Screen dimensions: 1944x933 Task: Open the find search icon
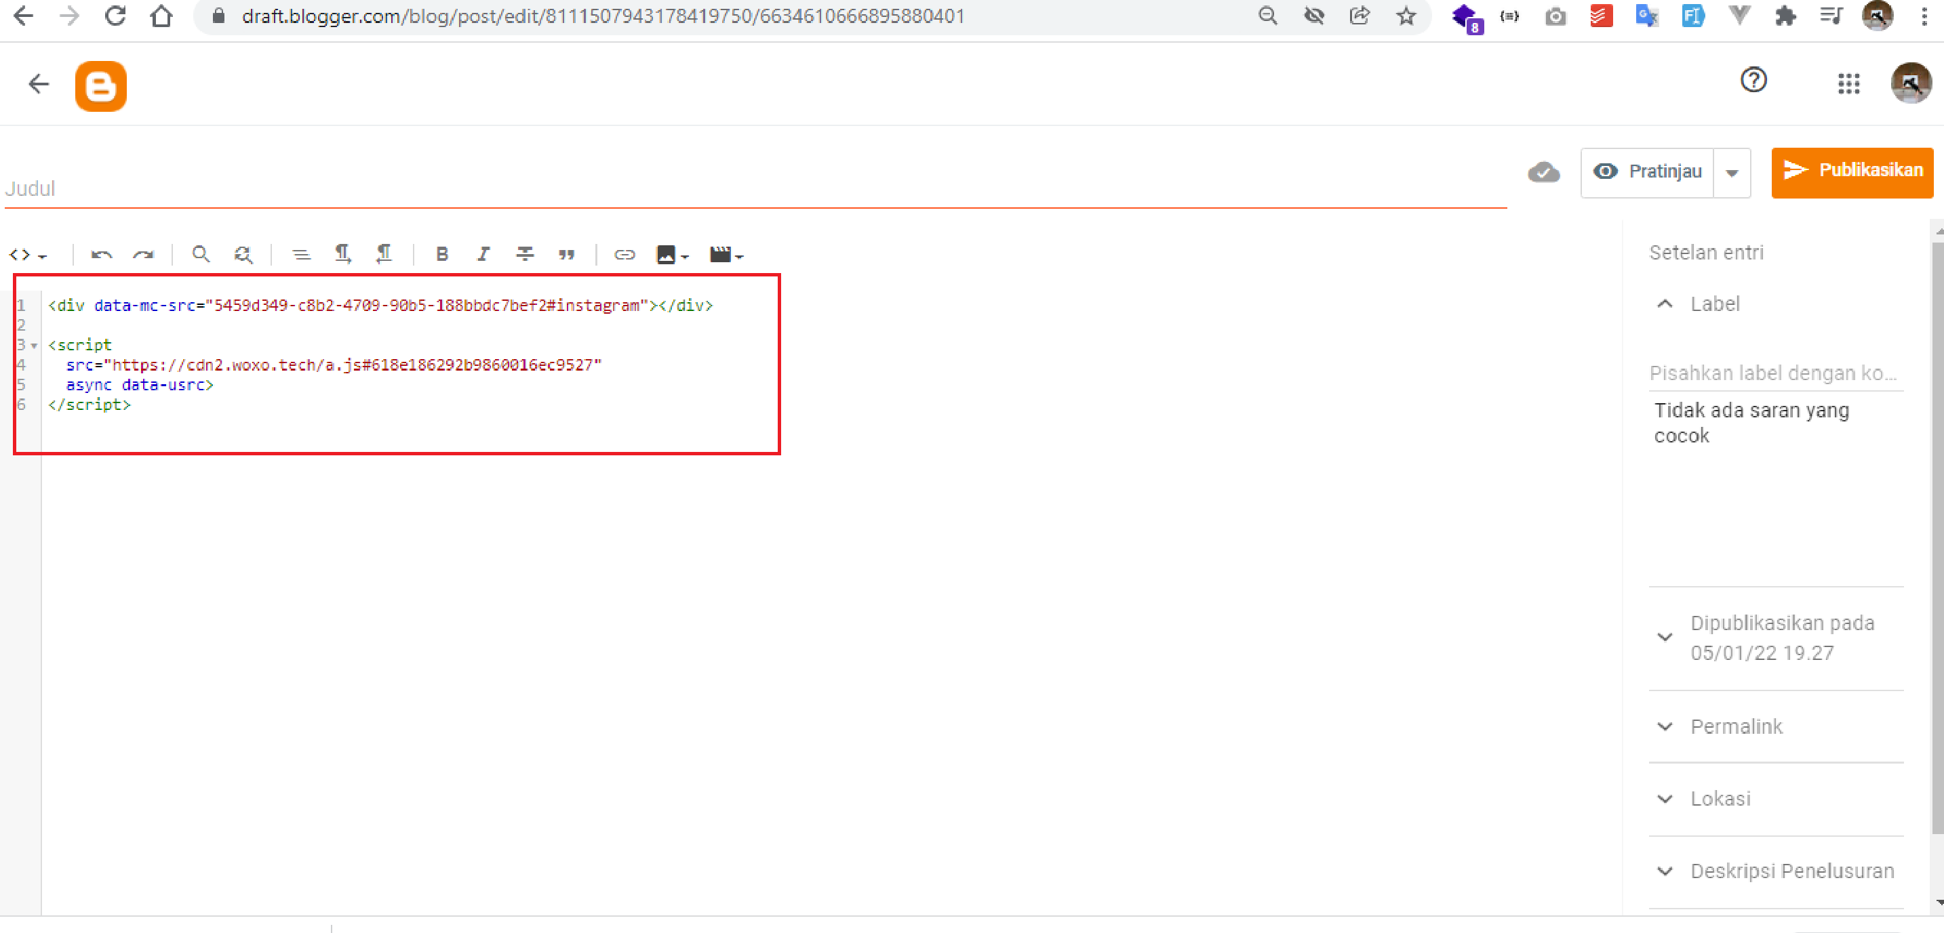(200, 255)
